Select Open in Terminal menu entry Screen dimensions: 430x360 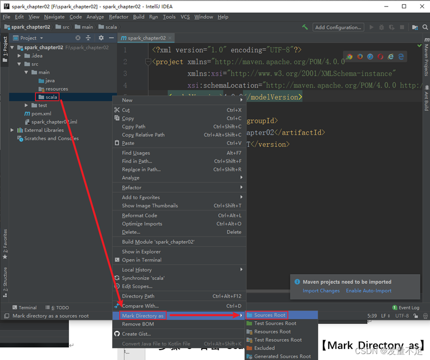click(179, 260)
